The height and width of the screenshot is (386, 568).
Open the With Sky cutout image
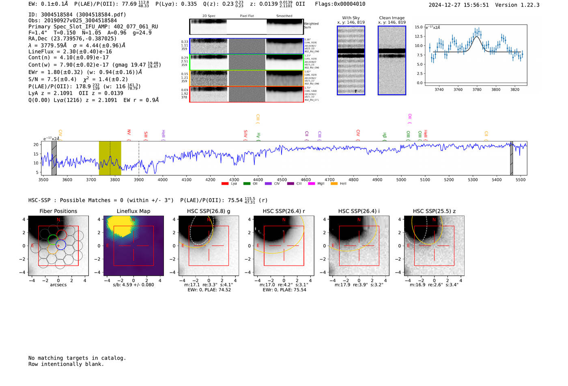pos(351,60)
